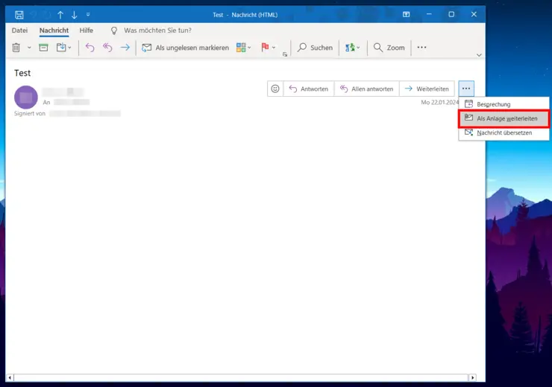Click the Delete trash can icon

tap(16, 48)
